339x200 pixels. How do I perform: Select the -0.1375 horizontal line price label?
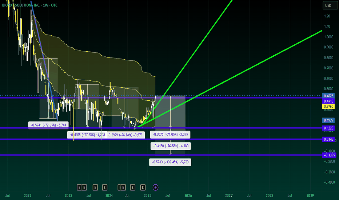[x=329, y=155]
